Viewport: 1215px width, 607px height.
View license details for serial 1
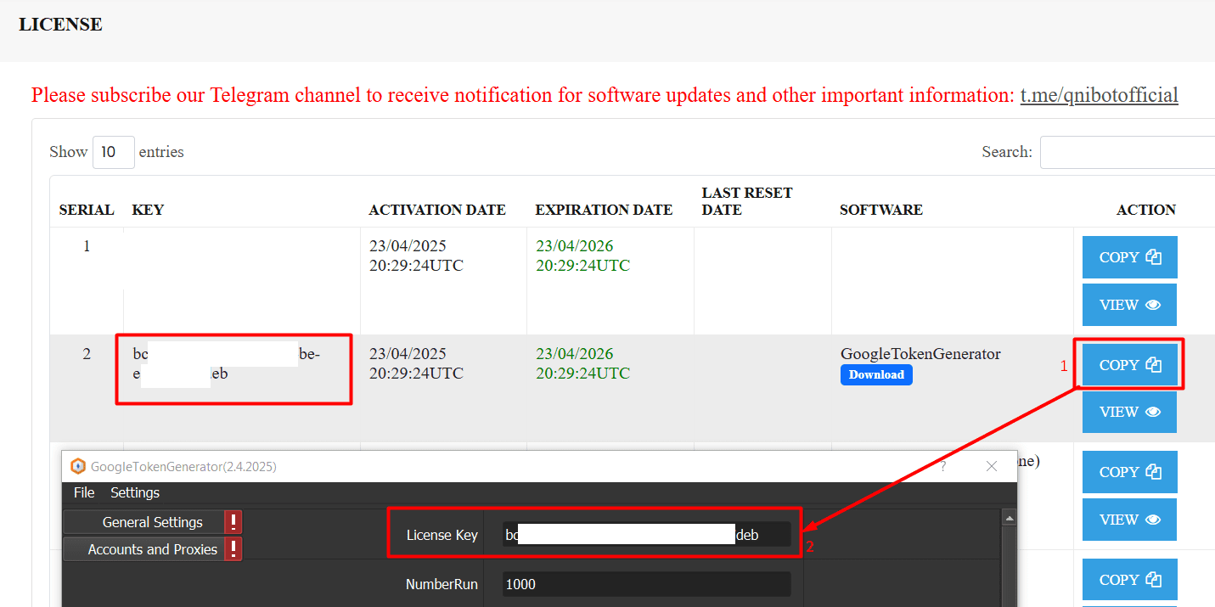(x=1130, y=305)
